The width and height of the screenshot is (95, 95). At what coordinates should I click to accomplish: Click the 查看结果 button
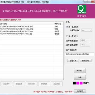tap(73, 61)
